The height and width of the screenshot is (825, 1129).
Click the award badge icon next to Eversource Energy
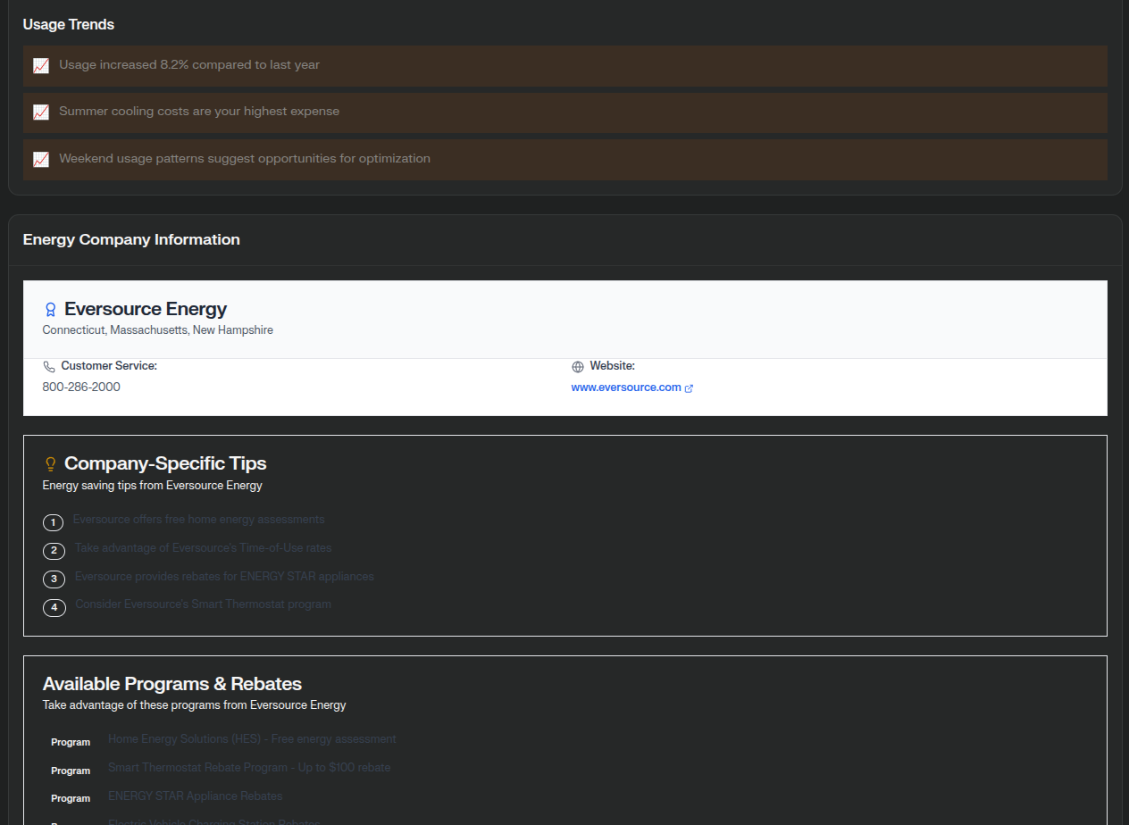click(x=50, y=310)
